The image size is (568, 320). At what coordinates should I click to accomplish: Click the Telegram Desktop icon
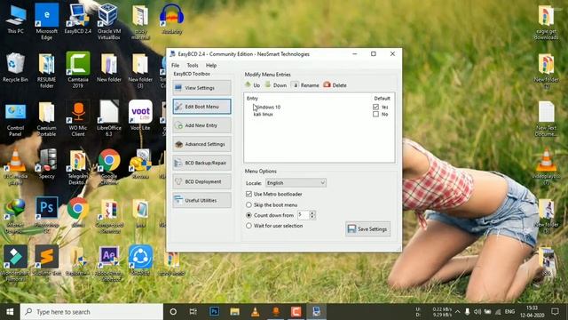pos(77,167)
